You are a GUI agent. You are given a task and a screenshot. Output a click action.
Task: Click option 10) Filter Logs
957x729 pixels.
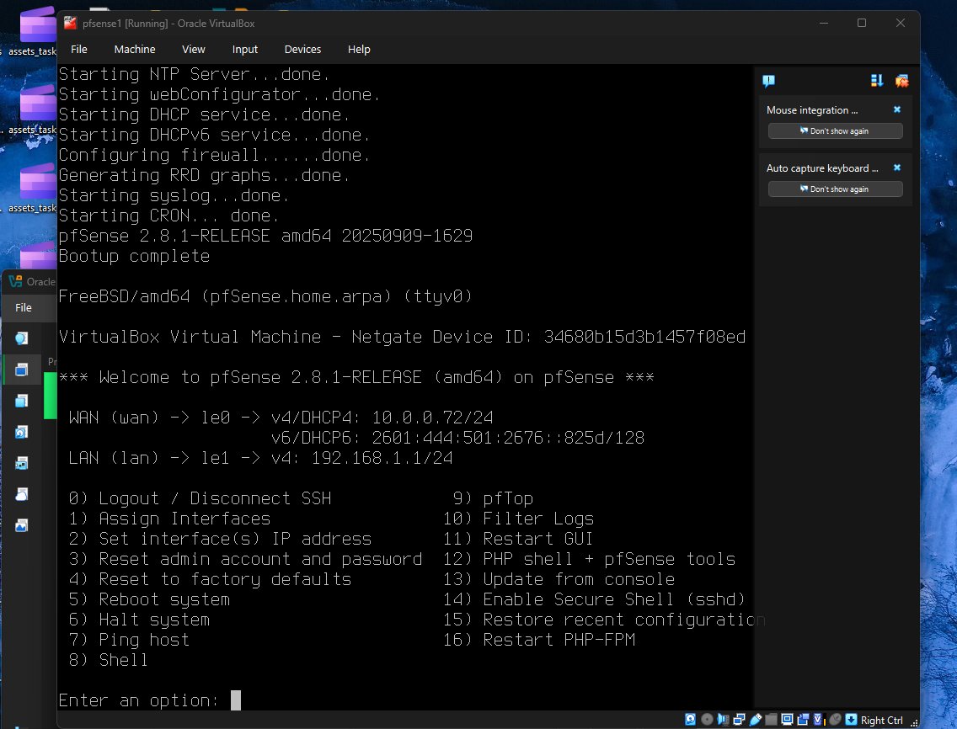point(518,519)
